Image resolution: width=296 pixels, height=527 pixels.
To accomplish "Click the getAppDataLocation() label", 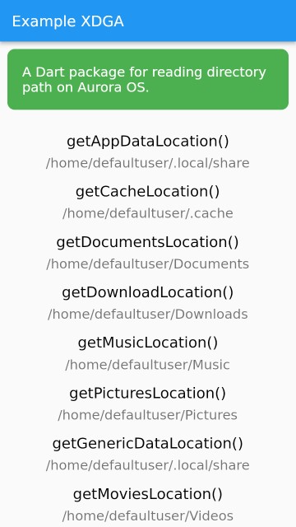I will point(148,141).
